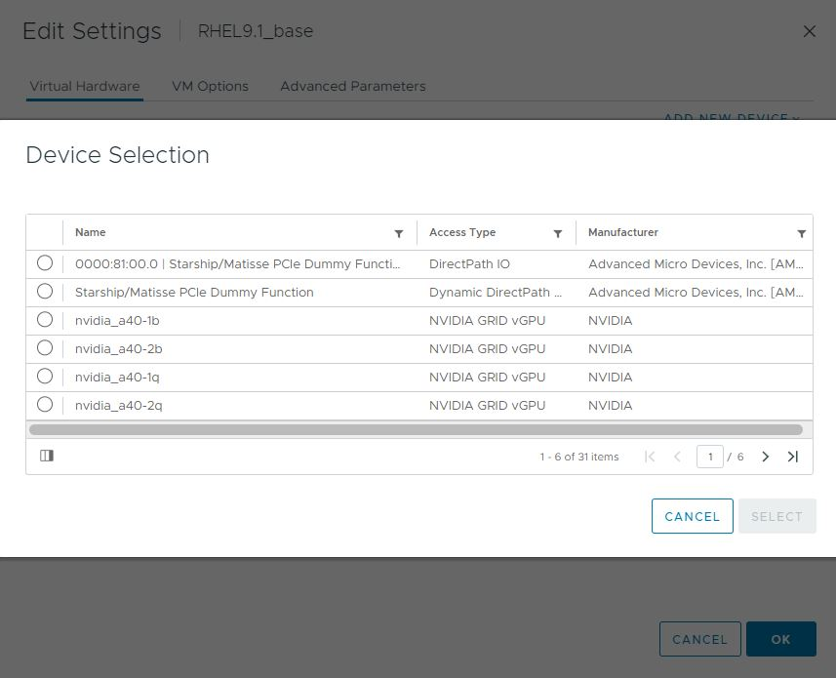Click the previous page arrow
Image resolution: width=836 pixels, height=678 pixels.
(677, 456)
